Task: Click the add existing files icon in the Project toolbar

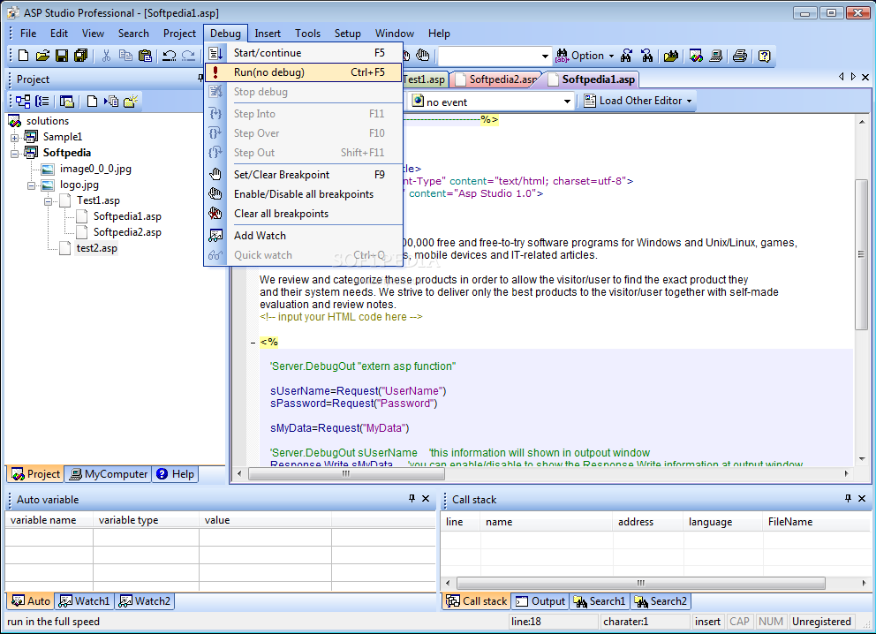Action: pos(112,102)
